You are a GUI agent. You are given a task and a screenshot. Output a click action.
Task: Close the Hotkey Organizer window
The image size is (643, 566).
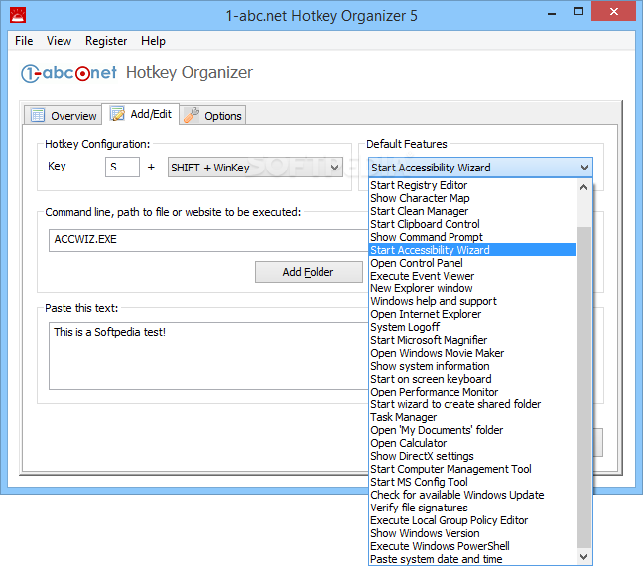click(x=613, y=12)
